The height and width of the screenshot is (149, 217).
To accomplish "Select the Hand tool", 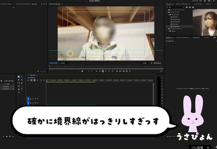I will pyautogui.click(x=19, y=89).
